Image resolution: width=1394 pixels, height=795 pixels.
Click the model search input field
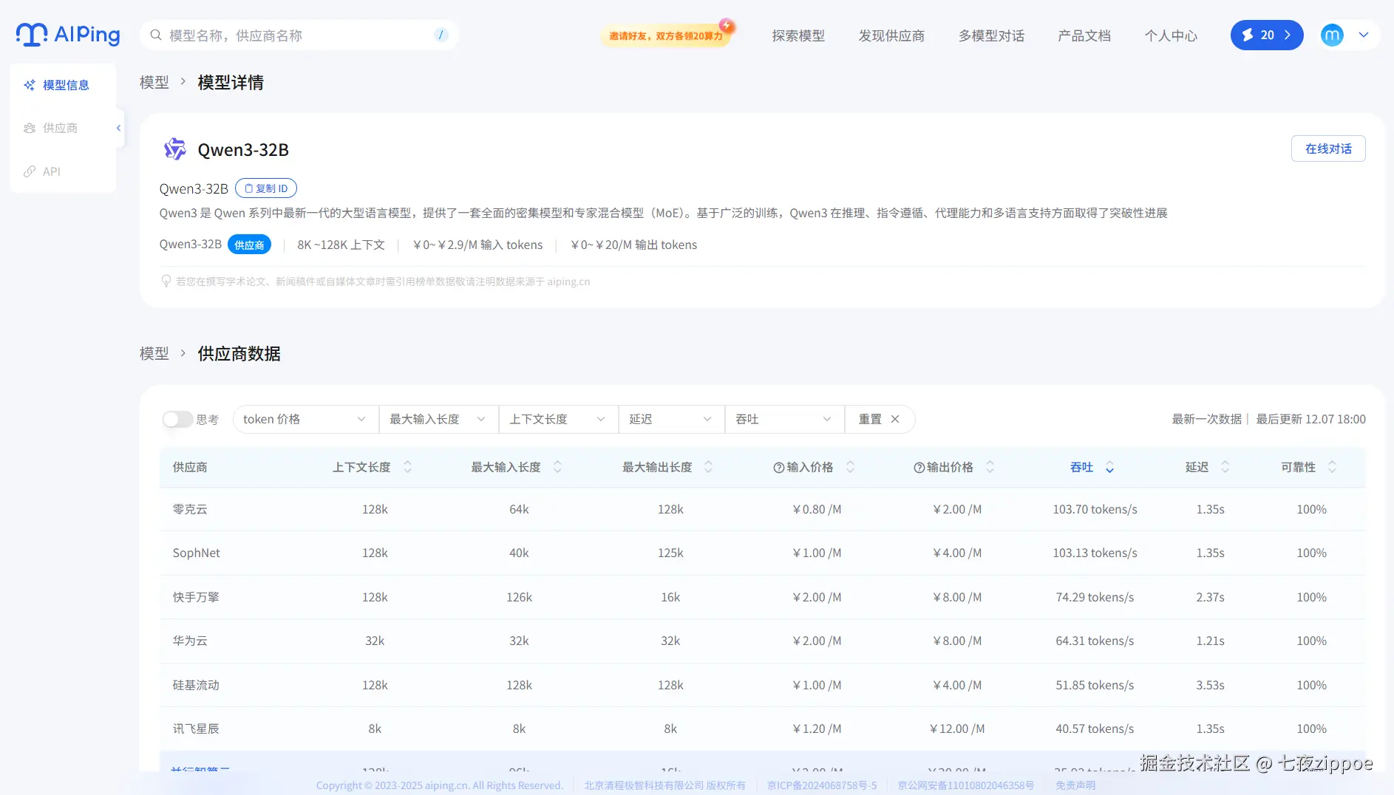tap(299, 35)
